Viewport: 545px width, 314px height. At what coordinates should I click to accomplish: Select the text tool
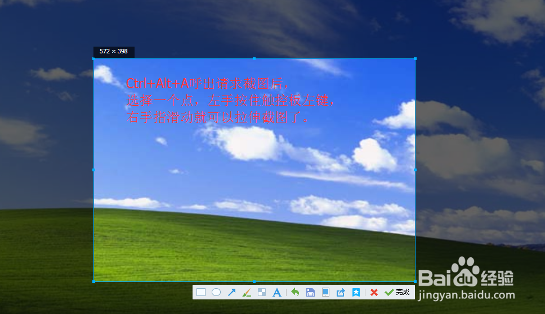point(276,292)
